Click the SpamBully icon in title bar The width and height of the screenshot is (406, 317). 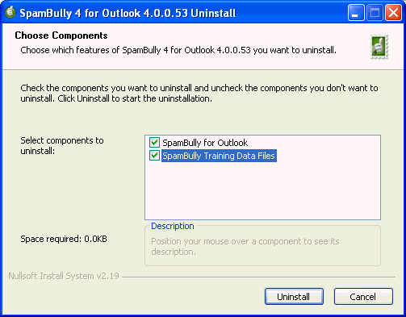[x=10, y=12]
